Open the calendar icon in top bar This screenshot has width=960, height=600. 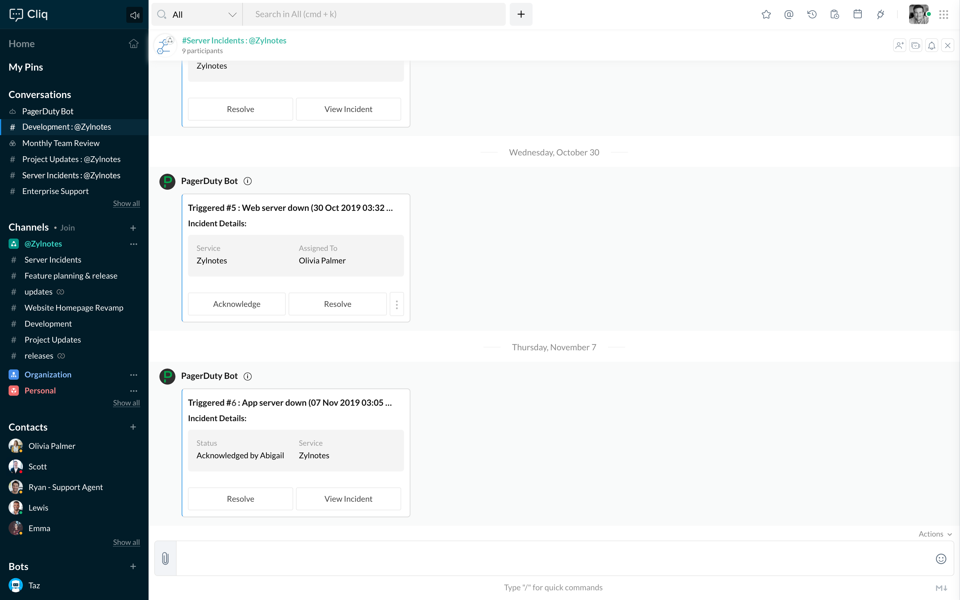(x=858, y=15)
